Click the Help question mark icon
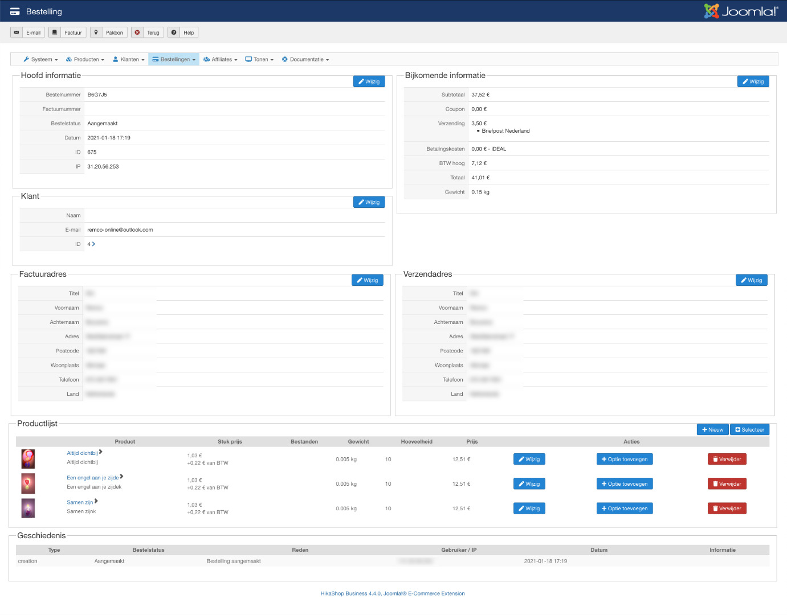The image size is (787, 615). 174,32
